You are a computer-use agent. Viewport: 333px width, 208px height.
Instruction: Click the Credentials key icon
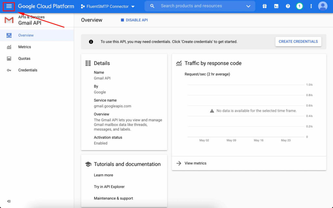9,70
